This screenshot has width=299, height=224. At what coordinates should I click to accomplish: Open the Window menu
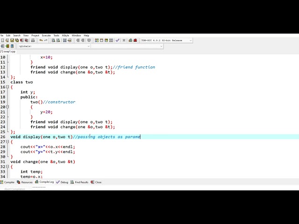click(x=76, y=35)
